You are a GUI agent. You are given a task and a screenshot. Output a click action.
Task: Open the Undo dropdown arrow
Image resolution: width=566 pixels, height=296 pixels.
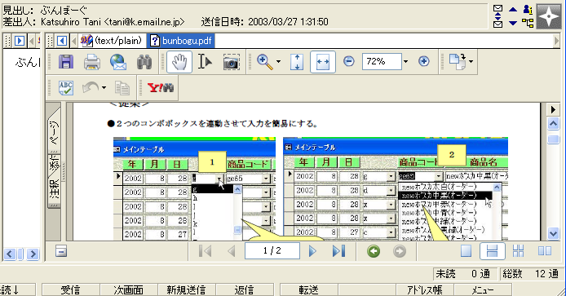(104, 88)
